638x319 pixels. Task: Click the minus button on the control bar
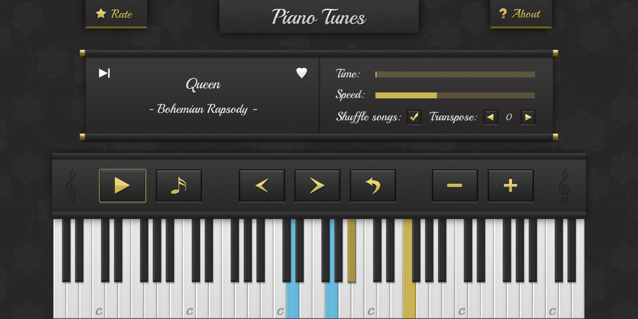455,186
